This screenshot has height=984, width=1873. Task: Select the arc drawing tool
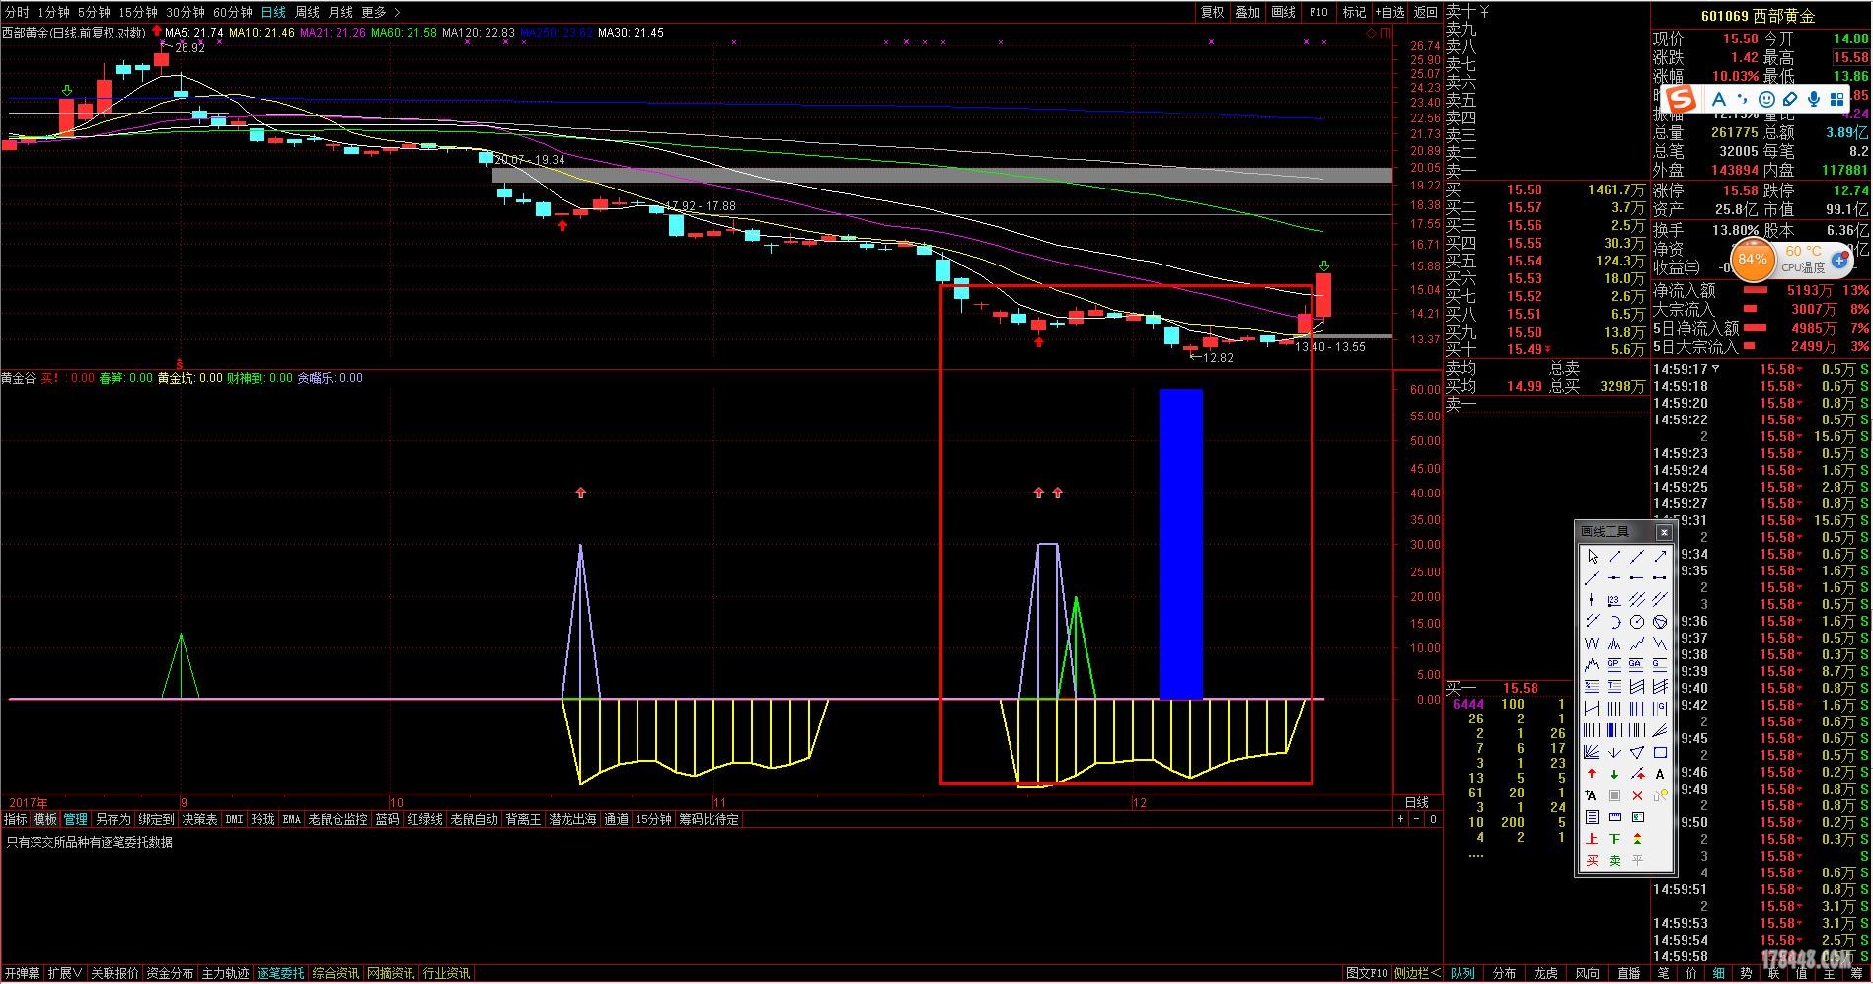(1614, 621)
